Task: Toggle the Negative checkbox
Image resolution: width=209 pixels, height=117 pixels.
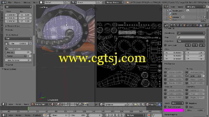Action: pos(187,103)
